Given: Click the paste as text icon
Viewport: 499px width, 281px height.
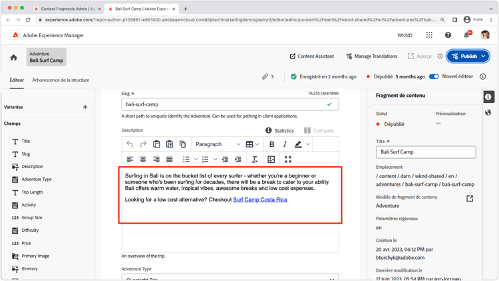Looking at the screenshot, I should [170, 144].
